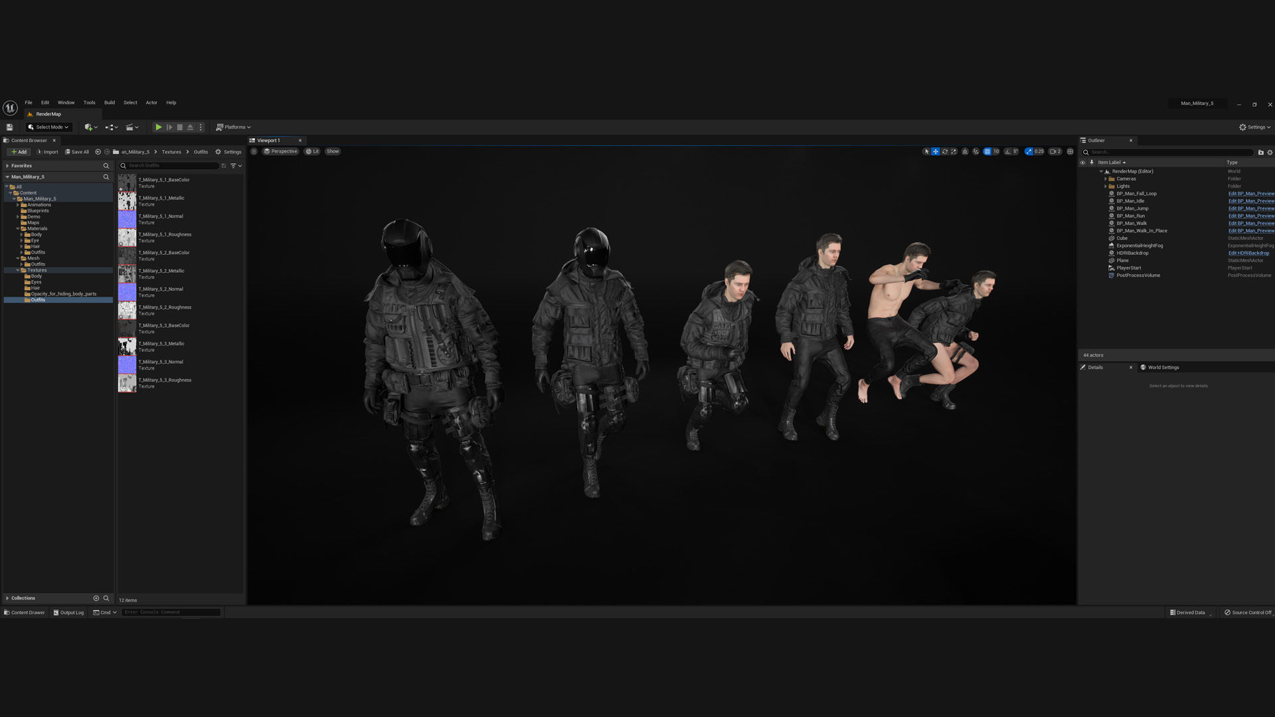Click the pin column icon in Outliner header
Image resolution: width=1275 pixels, height=717 pixels.
tap(1091, 162)
